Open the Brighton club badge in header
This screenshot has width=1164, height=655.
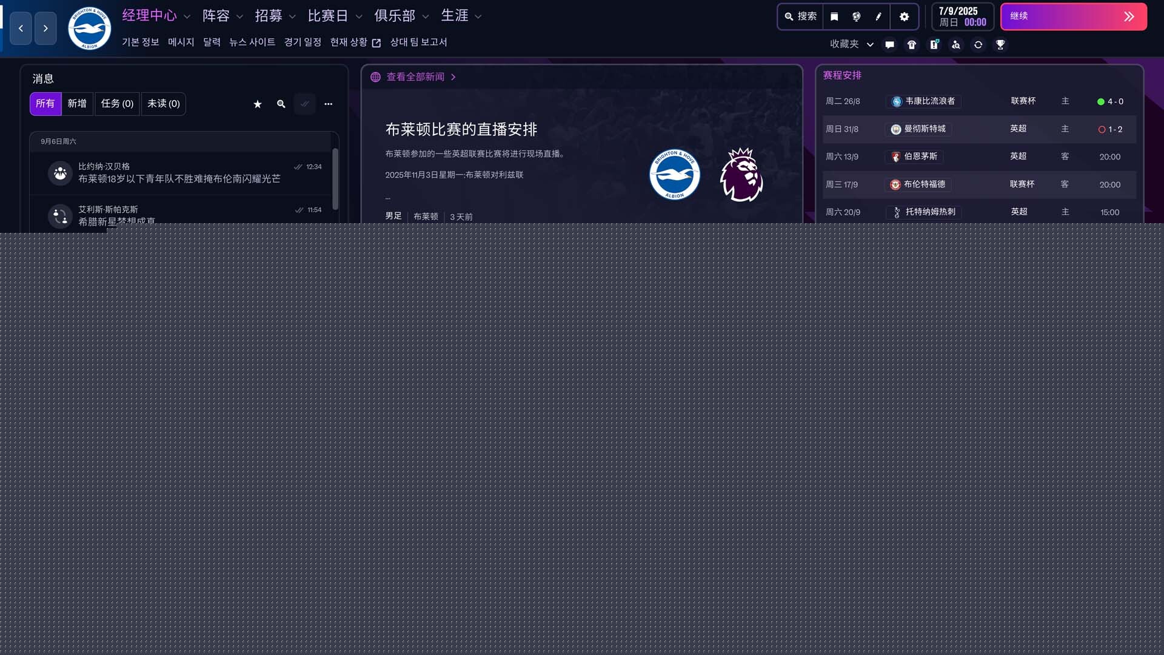point(89,29)
